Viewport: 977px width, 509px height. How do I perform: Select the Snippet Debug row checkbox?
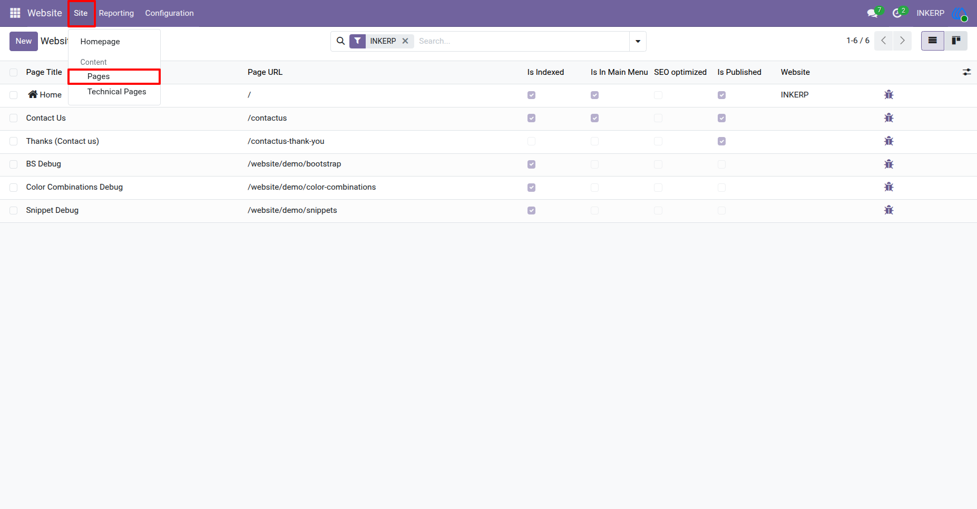(14, 211)
